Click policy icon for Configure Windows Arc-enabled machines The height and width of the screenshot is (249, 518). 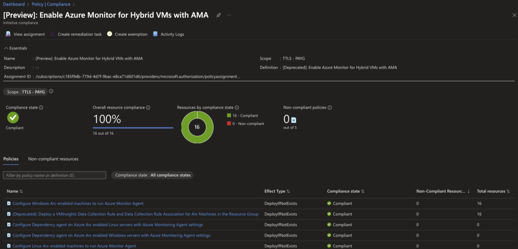(x=9, y=203)
